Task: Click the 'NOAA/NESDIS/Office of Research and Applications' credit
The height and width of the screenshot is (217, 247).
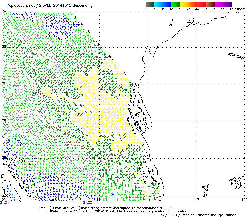Action: [197, 215]
